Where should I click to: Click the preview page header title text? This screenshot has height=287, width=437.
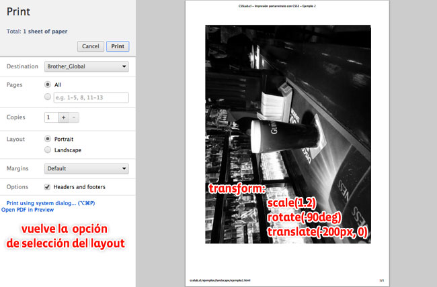[277, 6]
